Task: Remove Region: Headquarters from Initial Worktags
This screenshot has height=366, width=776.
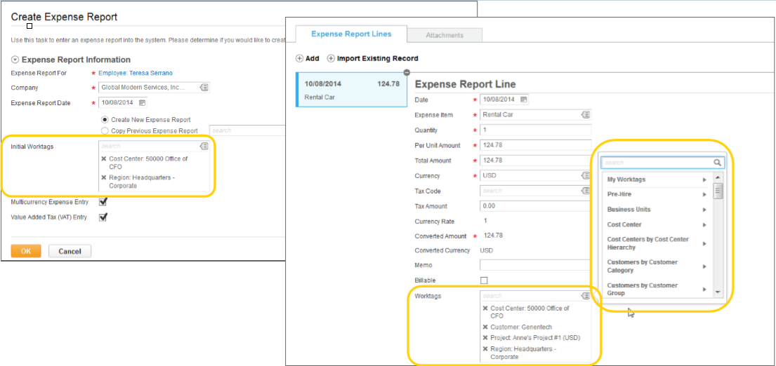Action: [x=103, y=177]
